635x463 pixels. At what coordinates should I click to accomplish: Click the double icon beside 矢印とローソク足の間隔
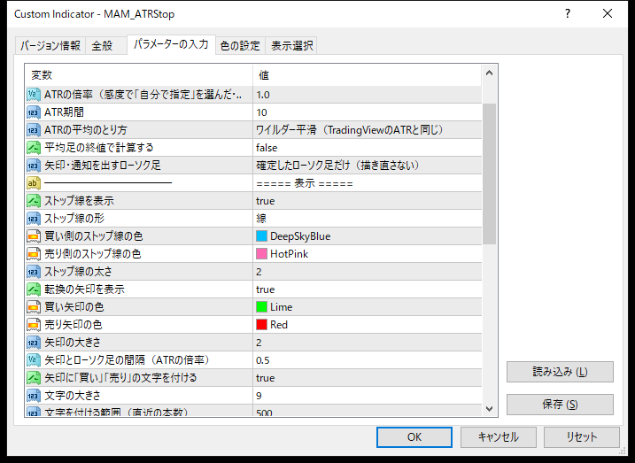coord(34,360)
